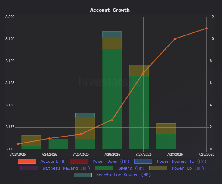Click the 7/27/2025 x-axis label
This screenshot has height=184, width=222.
click(x=143, y=154)
